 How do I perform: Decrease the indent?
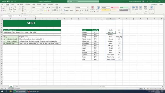(x=60, y=10)
